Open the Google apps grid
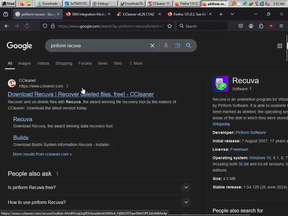This screenshot has width=288, height=216. 280,46
